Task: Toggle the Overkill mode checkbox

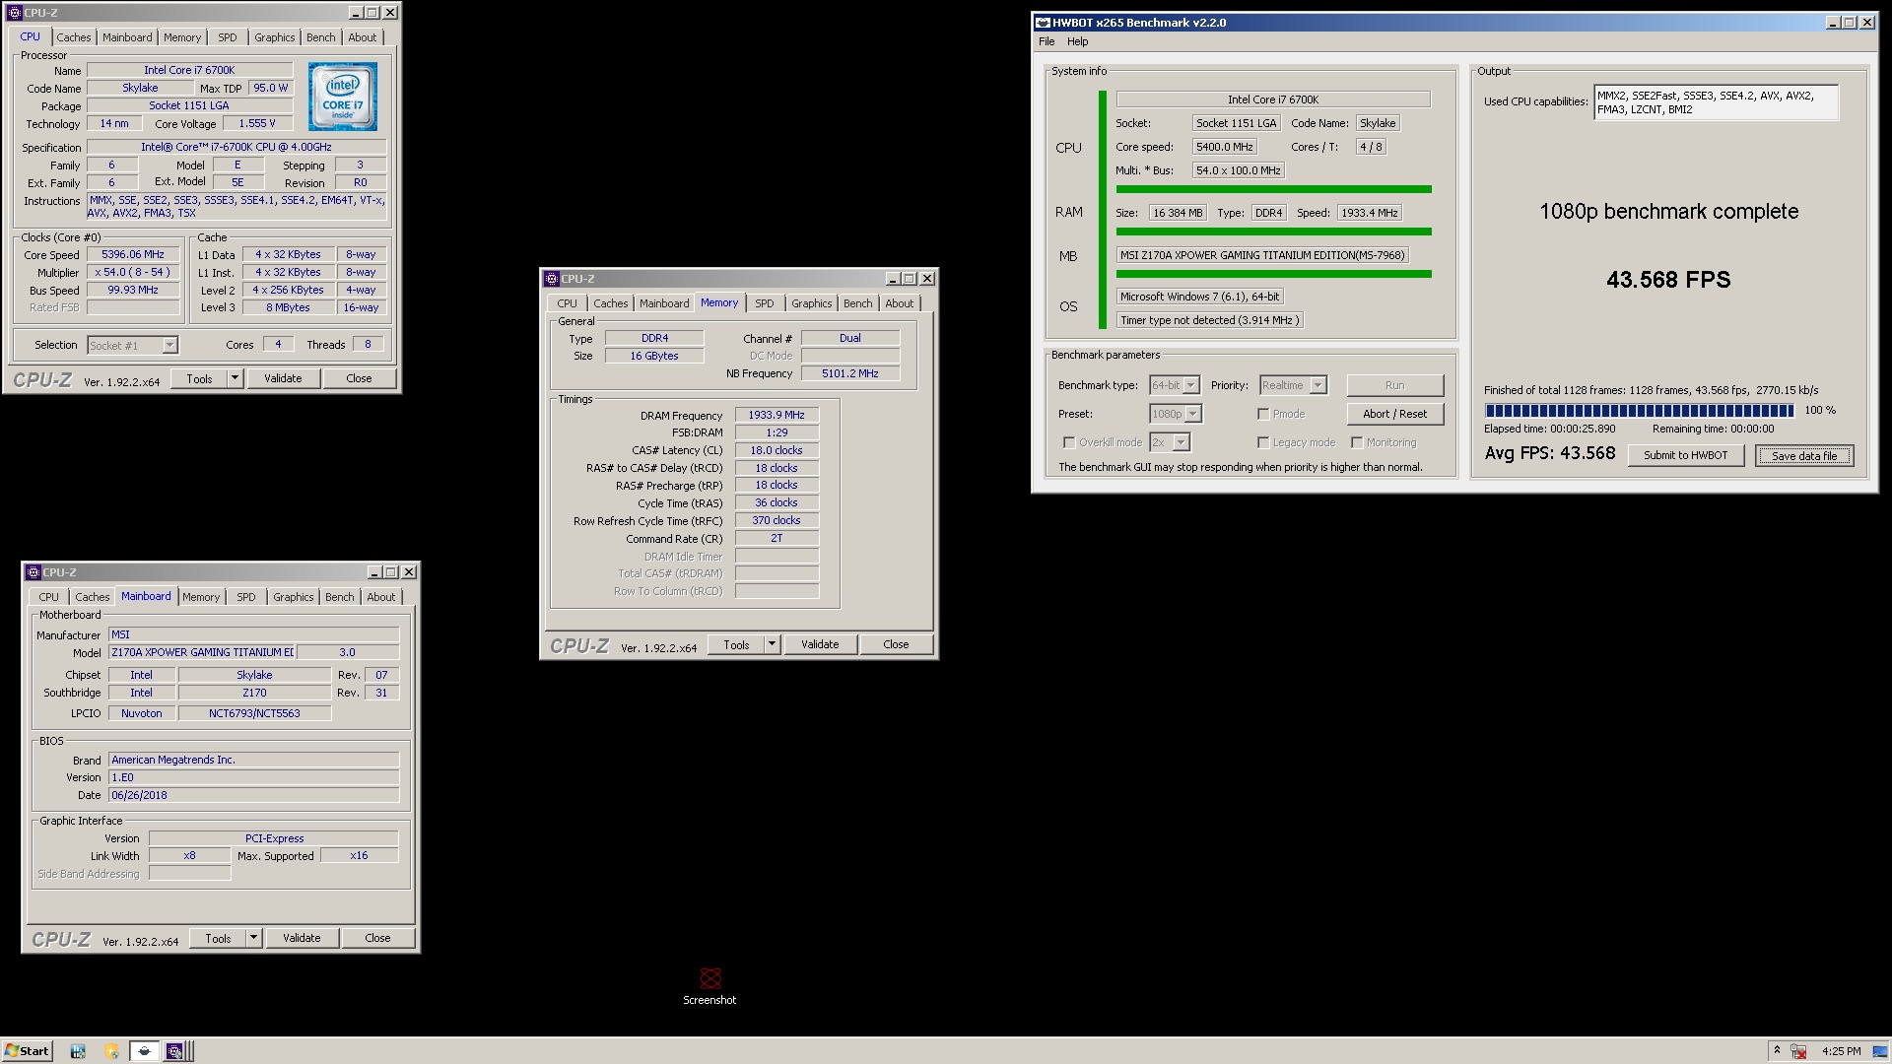Action: 1069,442
